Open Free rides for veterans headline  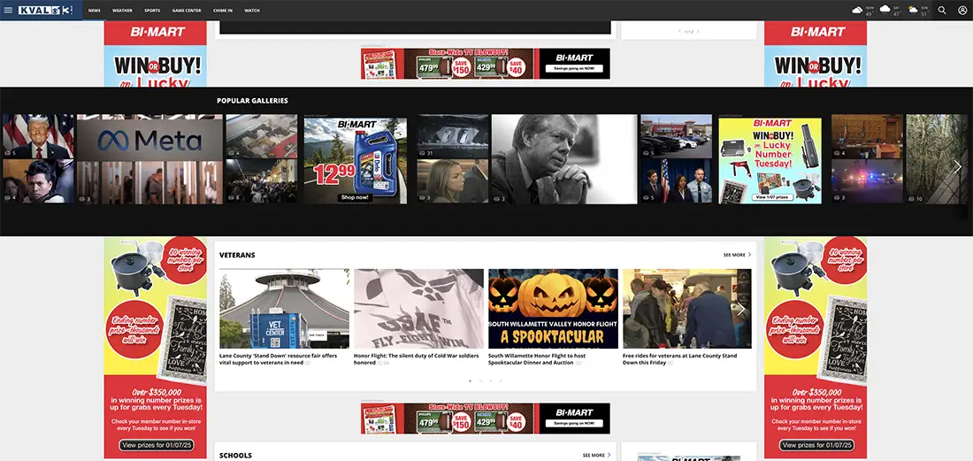tap(679, 359)
